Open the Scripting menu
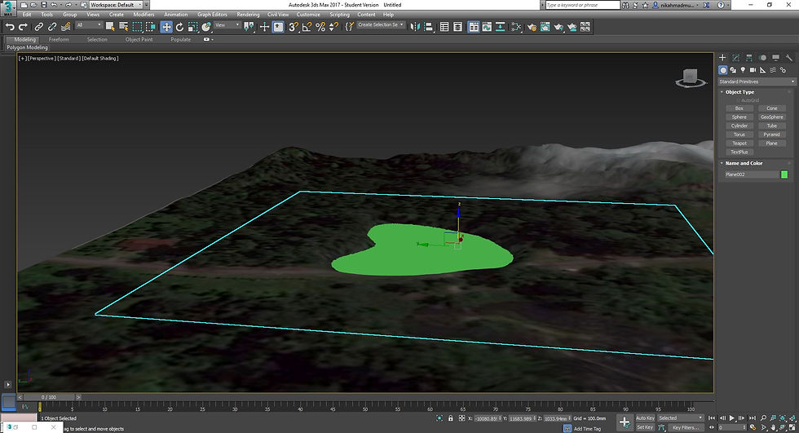The width and height of the screenshot is (799, 433). pos(339,14)
